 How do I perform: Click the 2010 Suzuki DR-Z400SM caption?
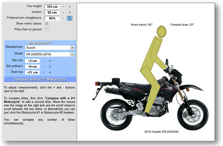coord(161,132)
